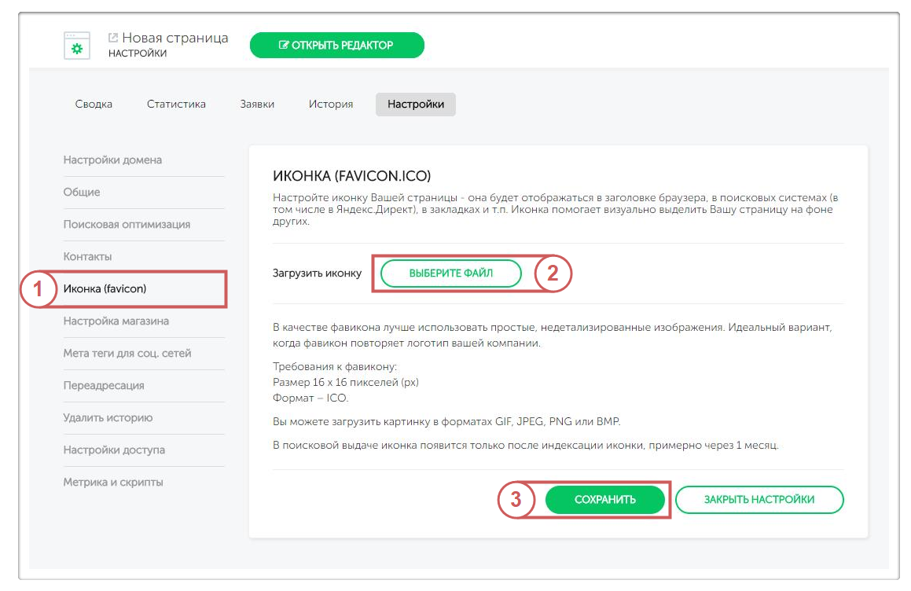Click the Закрыть настройки button
The width and height of the screenshot is (911, 591).
pyautogui.click(x=759, y=499)
